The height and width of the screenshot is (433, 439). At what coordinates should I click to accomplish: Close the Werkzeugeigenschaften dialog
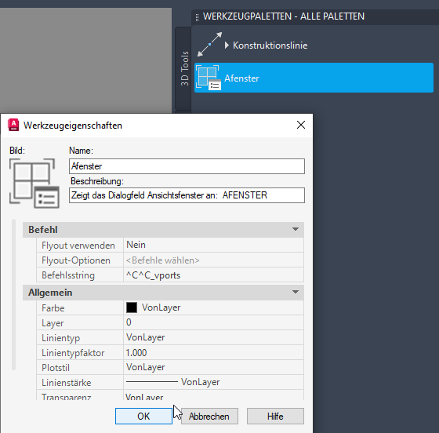tap(301, 125)
